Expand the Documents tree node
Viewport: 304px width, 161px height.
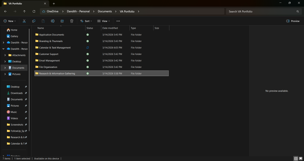(x=5, y=68)
